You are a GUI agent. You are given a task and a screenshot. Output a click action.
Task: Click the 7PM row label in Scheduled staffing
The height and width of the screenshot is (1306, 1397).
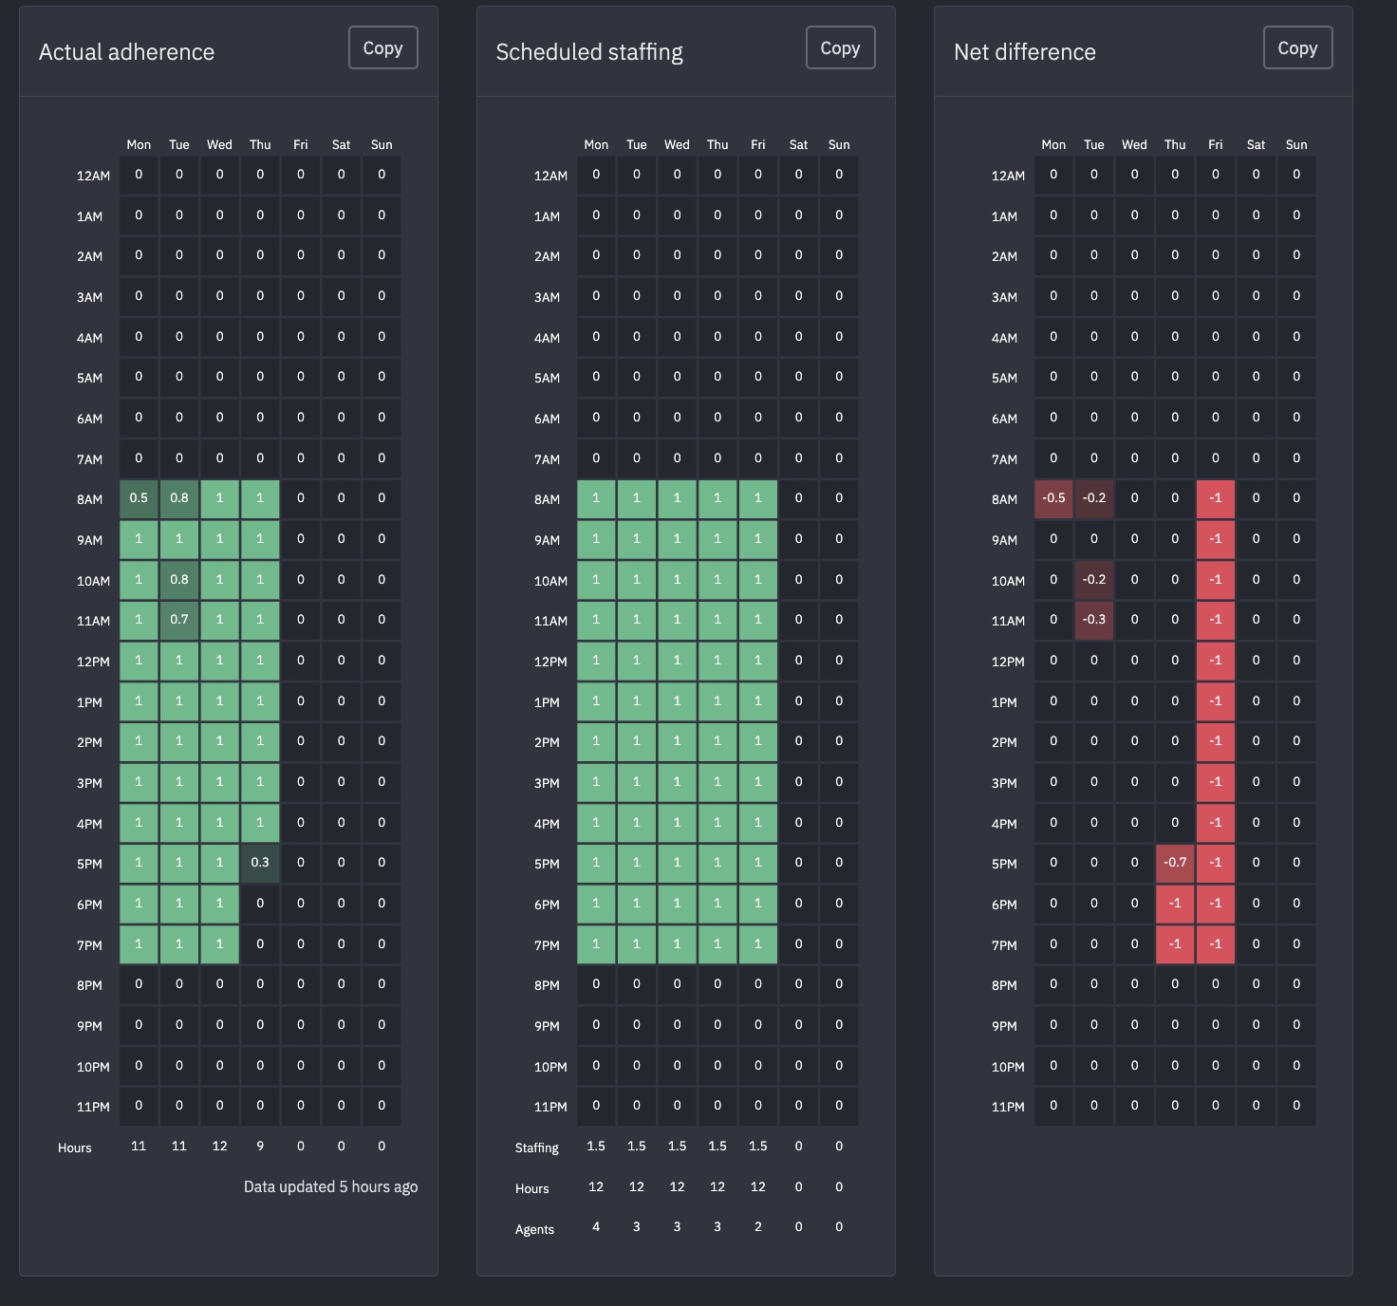[547, 945]
